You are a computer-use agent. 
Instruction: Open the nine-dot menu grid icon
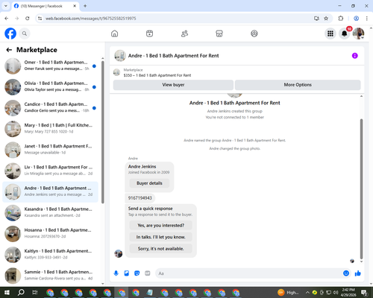click(x=330, y=34)
